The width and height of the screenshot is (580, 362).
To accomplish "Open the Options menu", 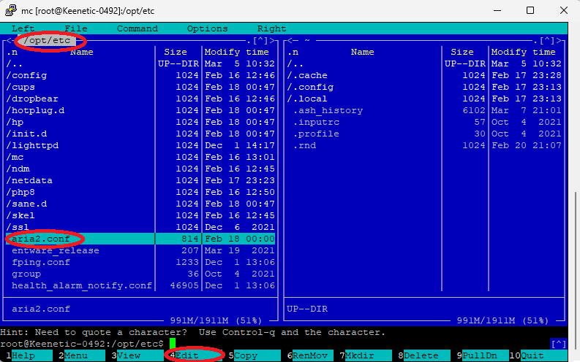I will [x=207, y=28].
